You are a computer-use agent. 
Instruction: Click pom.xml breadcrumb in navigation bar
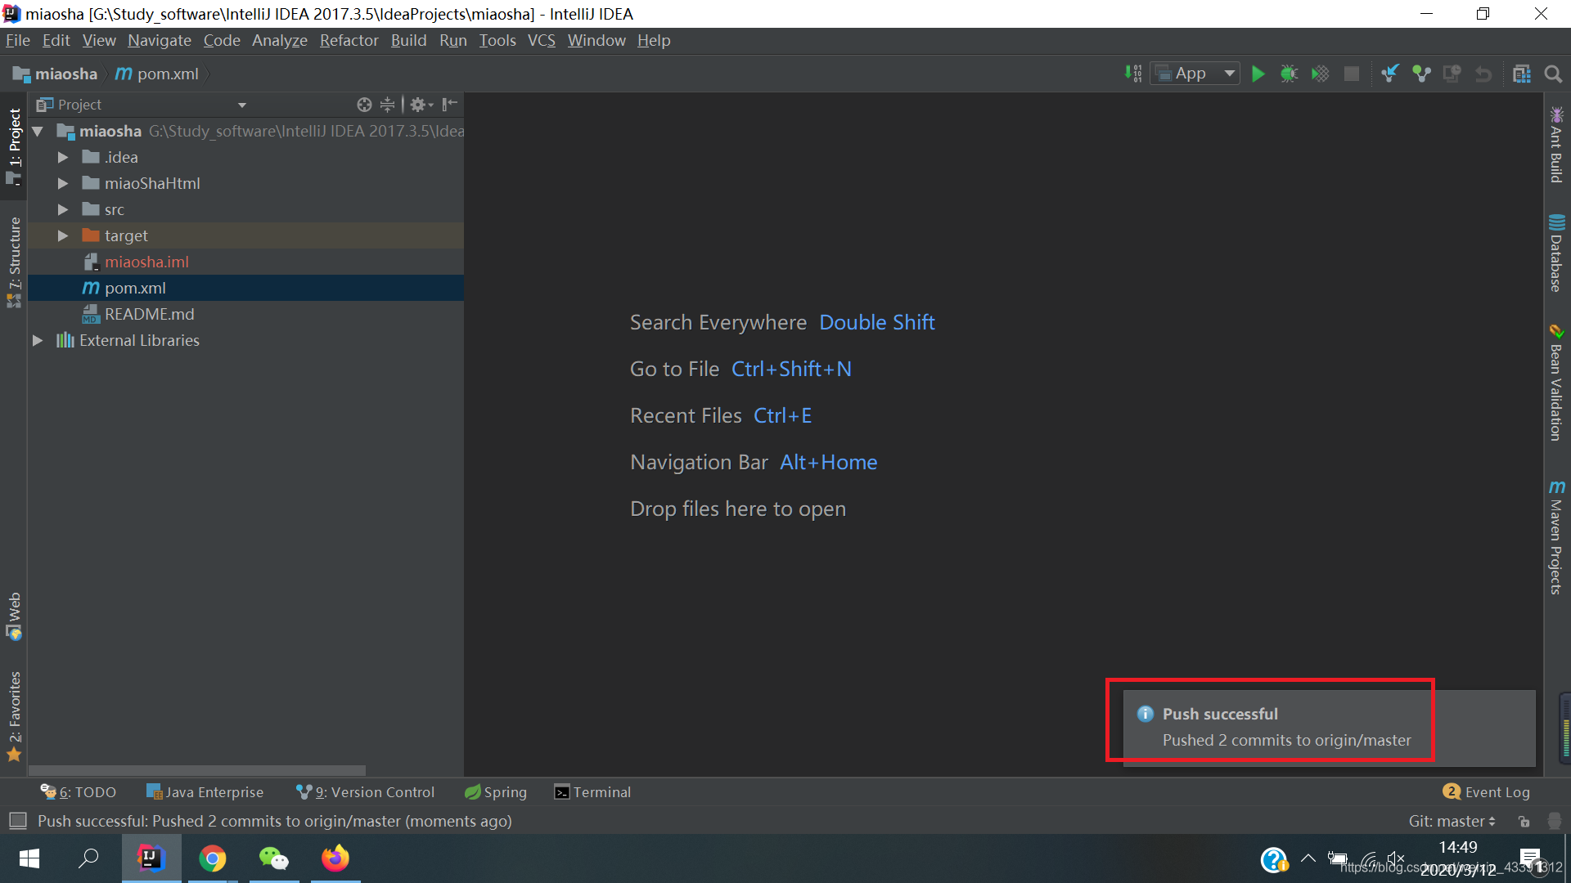(x=157, y=74)
